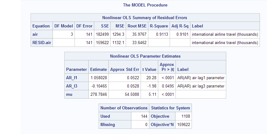Click the 'Objective*N' value 159622

point(183,124)
